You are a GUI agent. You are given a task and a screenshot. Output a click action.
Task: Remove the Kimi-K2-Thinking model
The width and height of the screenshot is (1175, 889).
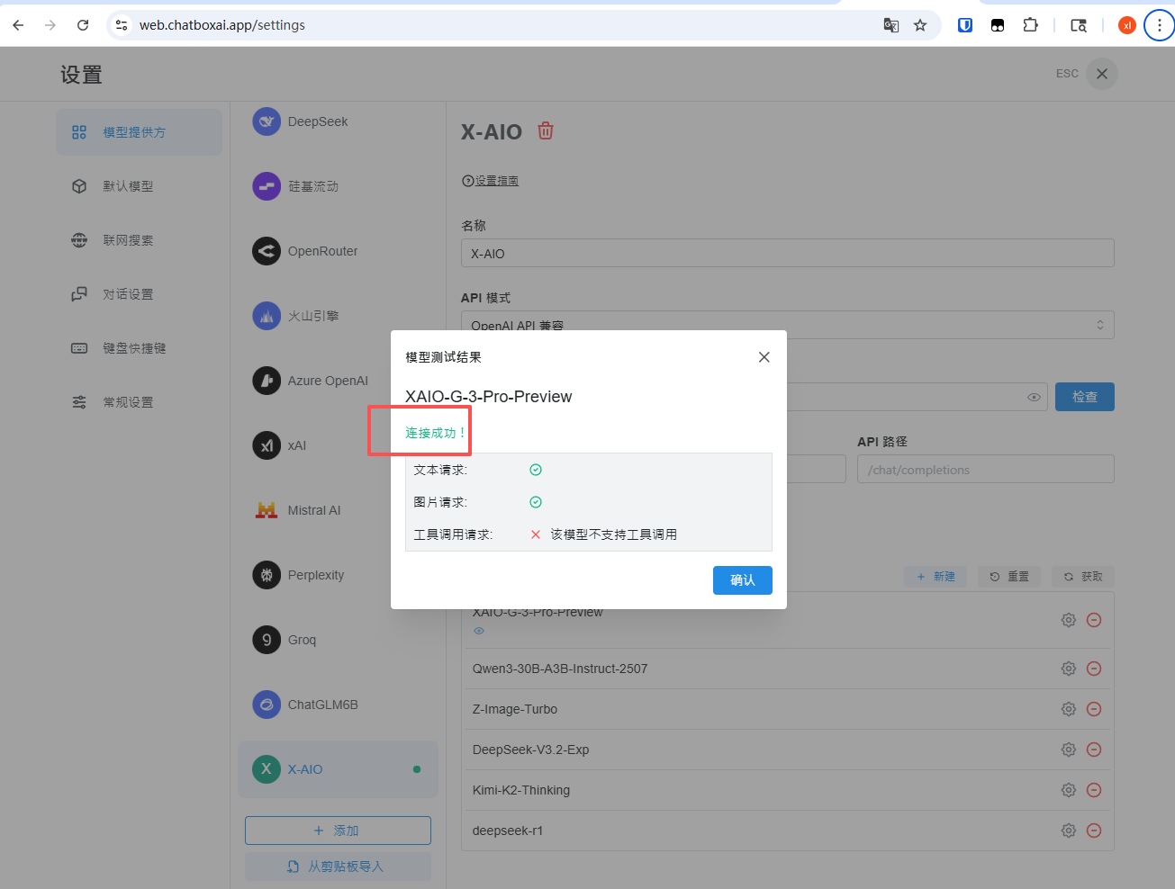pyautogui.click(x=1094, y=790)
